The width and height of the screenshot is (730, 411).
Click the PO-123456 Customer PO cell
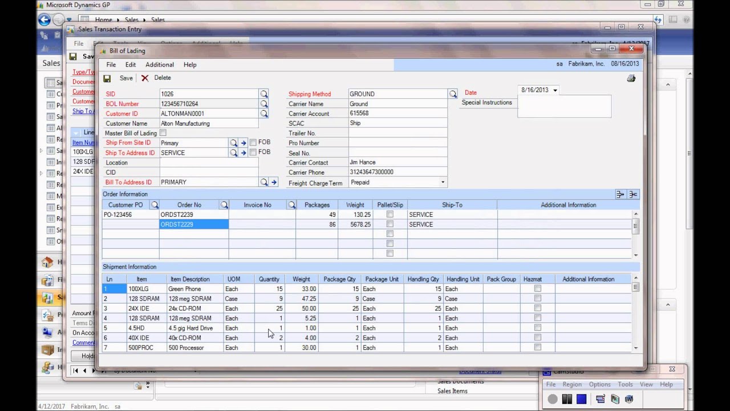pos(131,215)
